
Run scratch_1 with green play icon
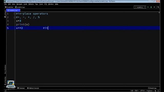click(148, 7)
